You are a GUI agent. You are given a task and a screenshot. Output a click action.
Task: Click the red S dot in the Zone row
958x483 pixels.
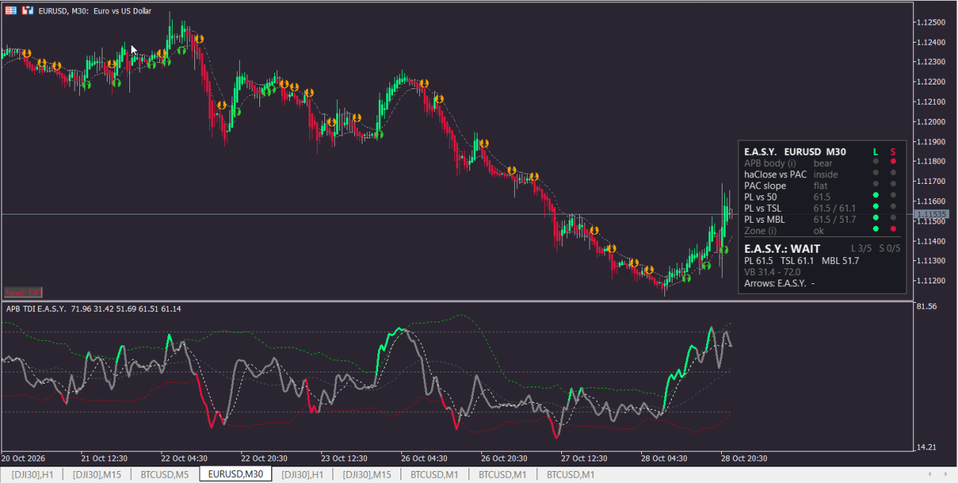(x=893, y=229)
